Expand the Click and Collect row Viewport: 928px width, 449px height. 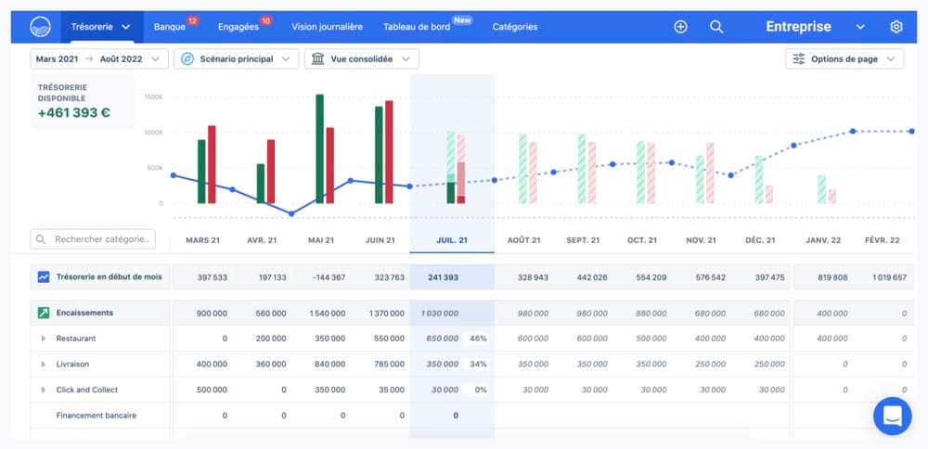coord(43,390)
